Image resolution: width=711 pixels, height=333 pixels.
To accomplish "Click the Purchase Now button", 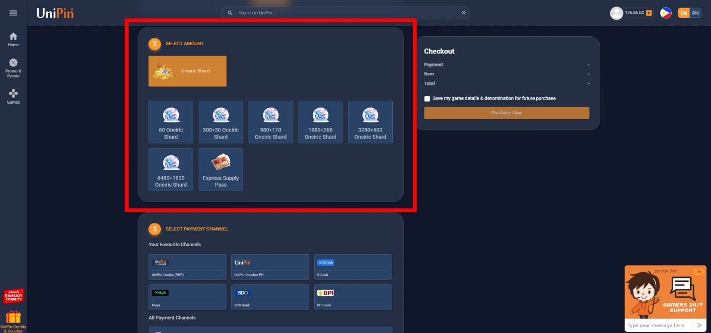I will coord(506,113).
